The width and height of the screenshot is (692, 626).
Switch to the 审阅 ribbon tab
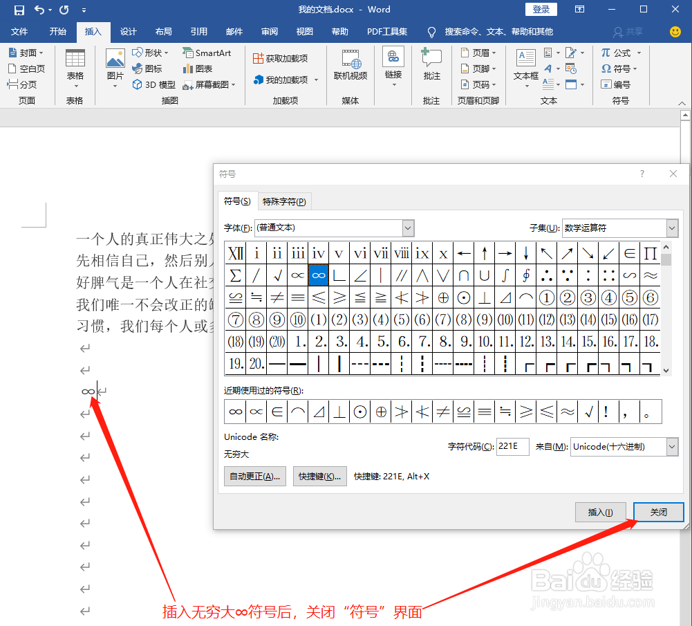pos(270,32)
